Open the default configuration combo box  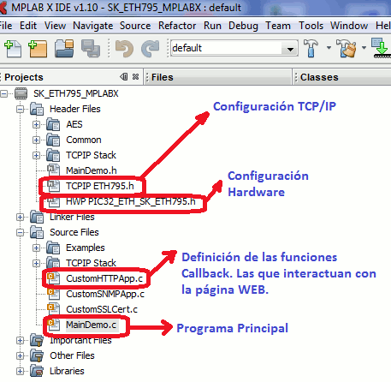click(x=234, y=48)
